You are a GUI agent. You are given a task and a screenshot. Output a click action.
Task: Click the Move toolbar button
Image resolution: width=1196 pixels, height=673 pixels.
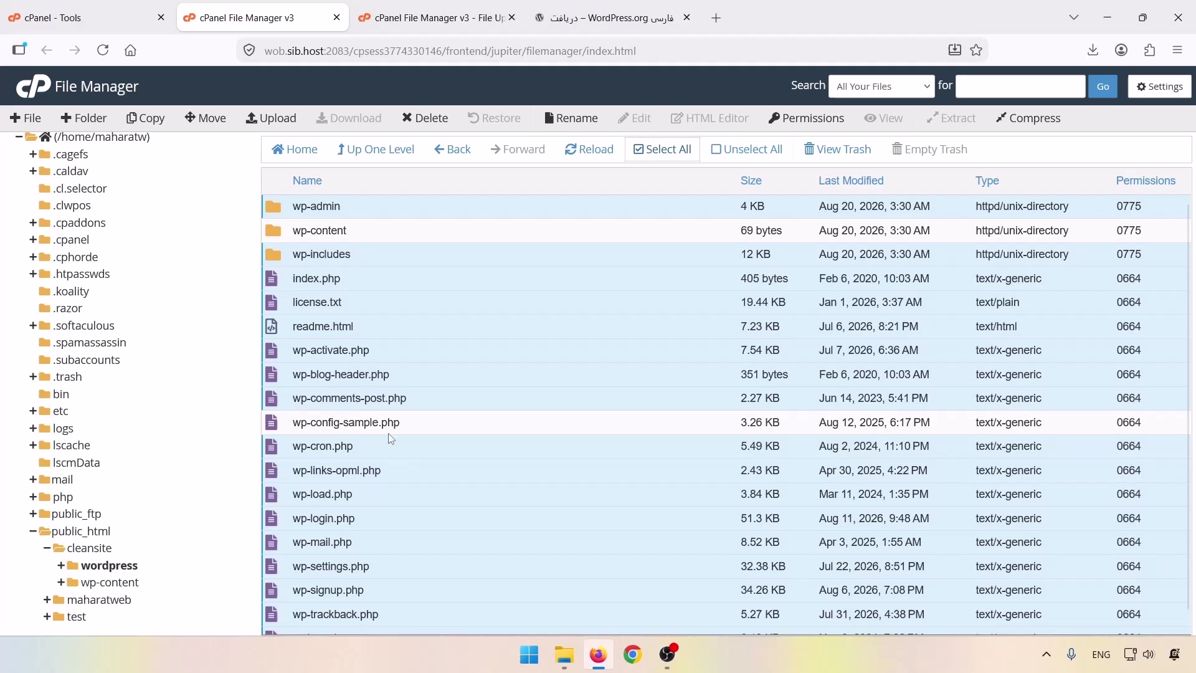click(206, 118)
